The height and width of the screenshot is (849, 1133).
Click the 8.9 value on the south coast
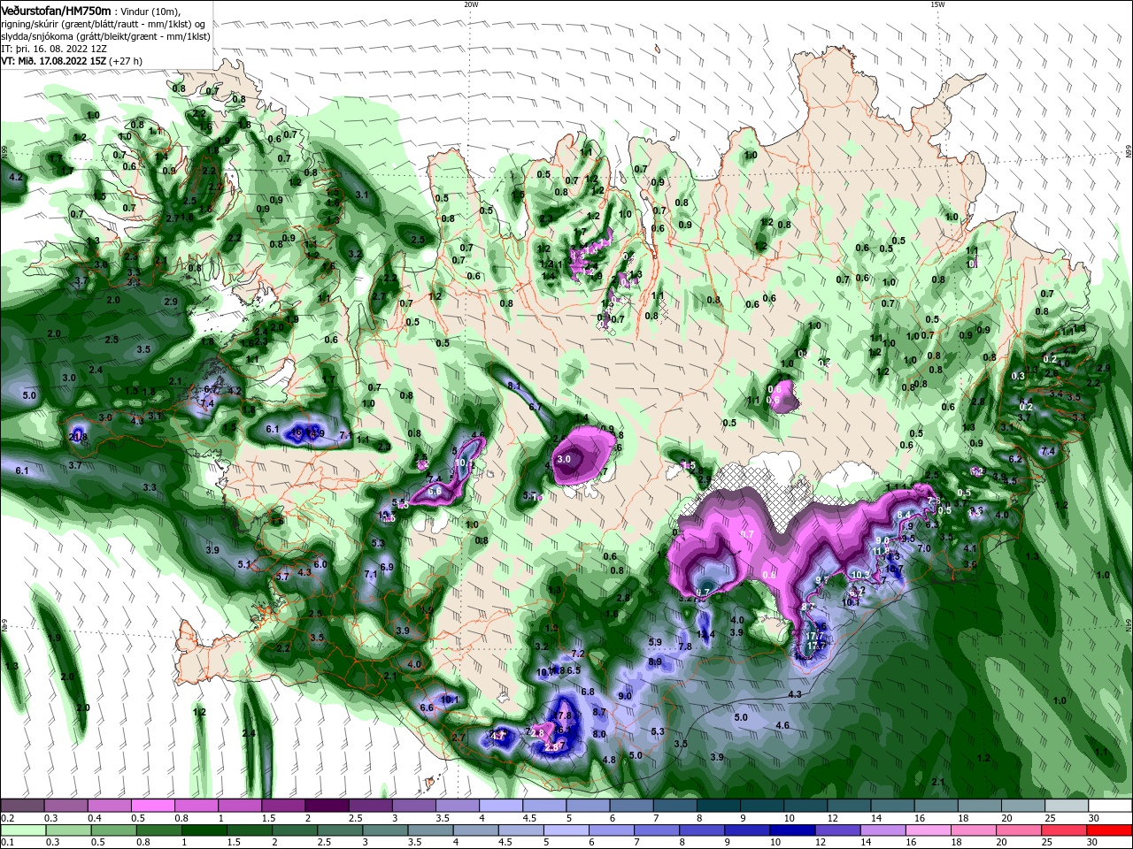click(x=655, y=662)
